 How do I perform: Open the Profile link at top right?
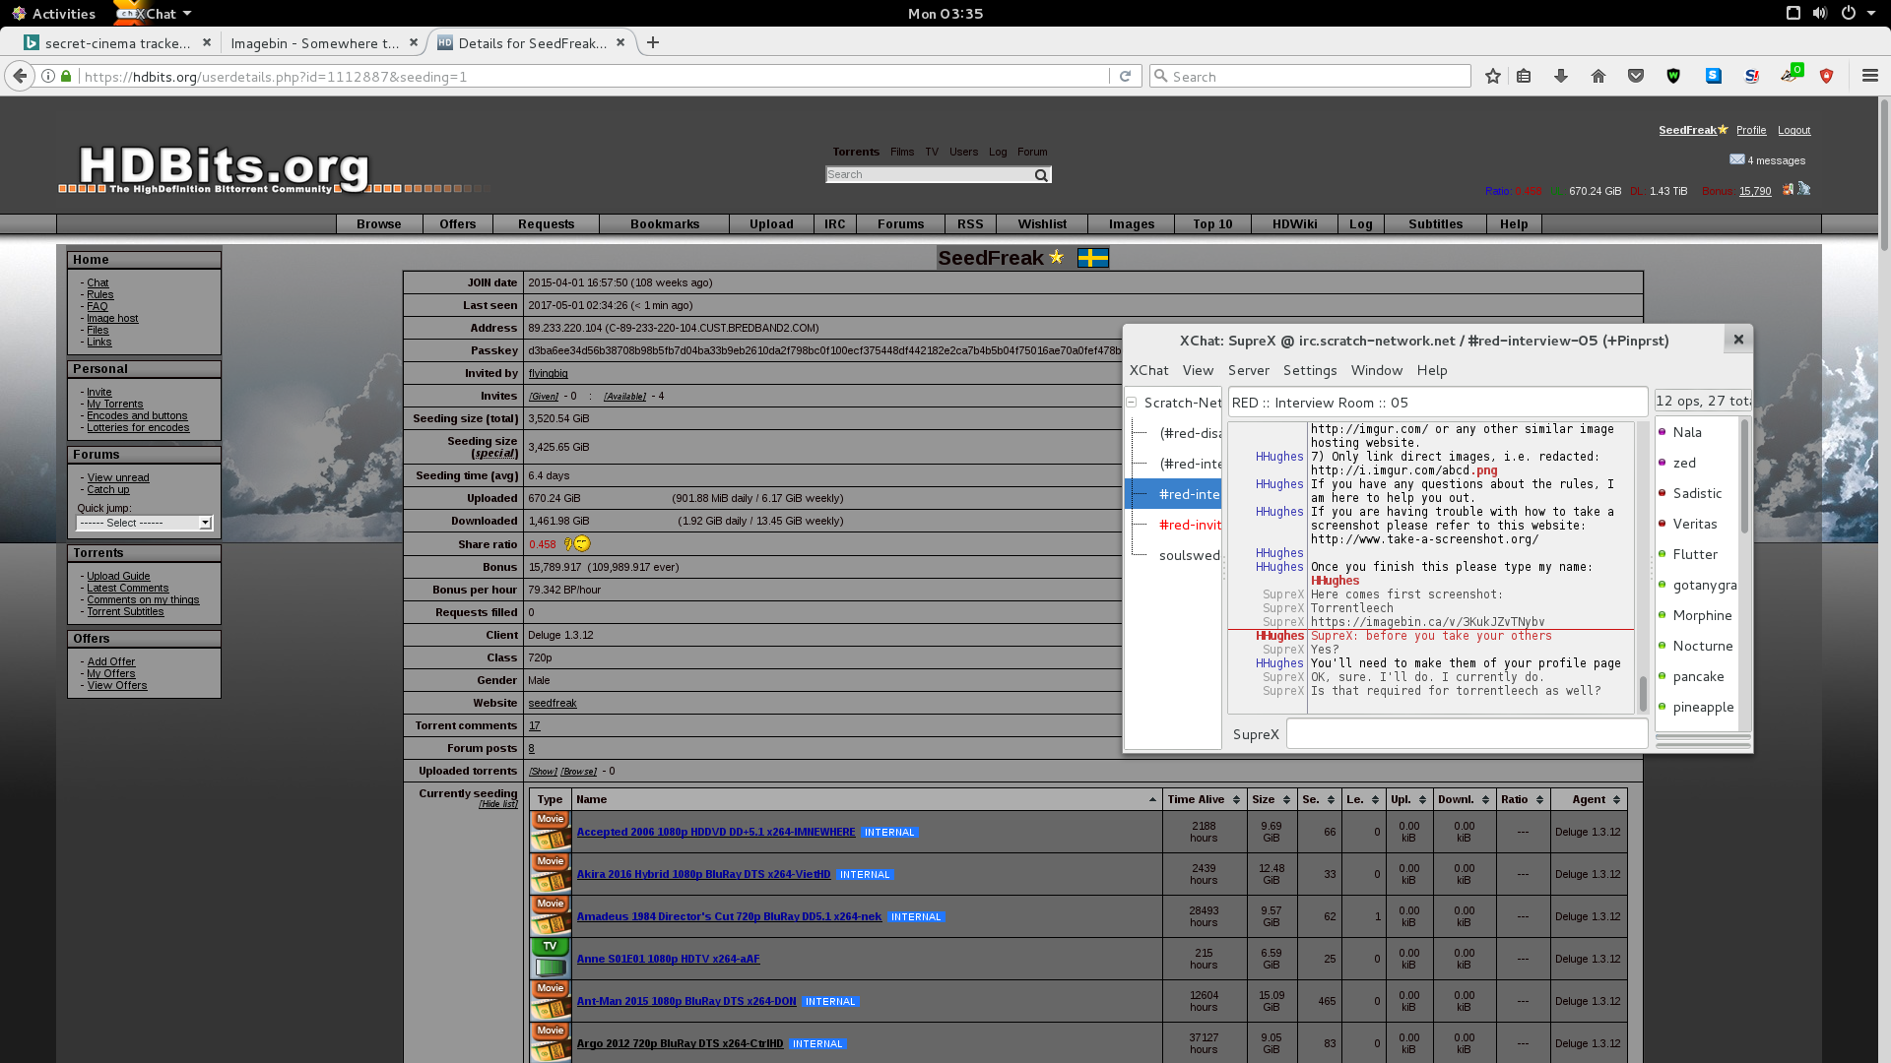[x=1751, y=130]
